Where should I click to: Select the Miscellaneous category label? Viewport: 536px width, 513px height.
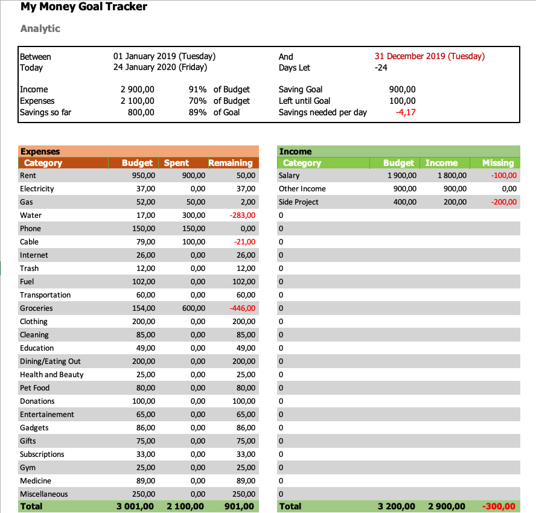pos(43,494)
